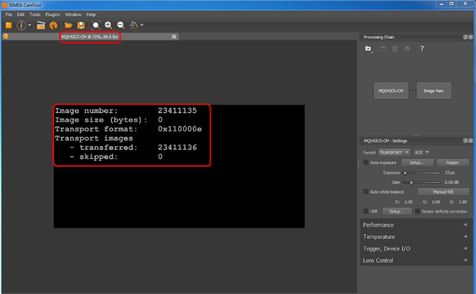Click the zoom in magnifier icon

[x=108, y=26]
